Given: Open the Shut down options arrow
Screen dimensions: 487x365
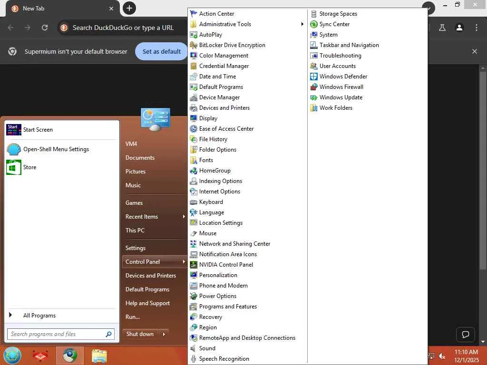Looking at the screenshot, I should click(x=164, y=334).
